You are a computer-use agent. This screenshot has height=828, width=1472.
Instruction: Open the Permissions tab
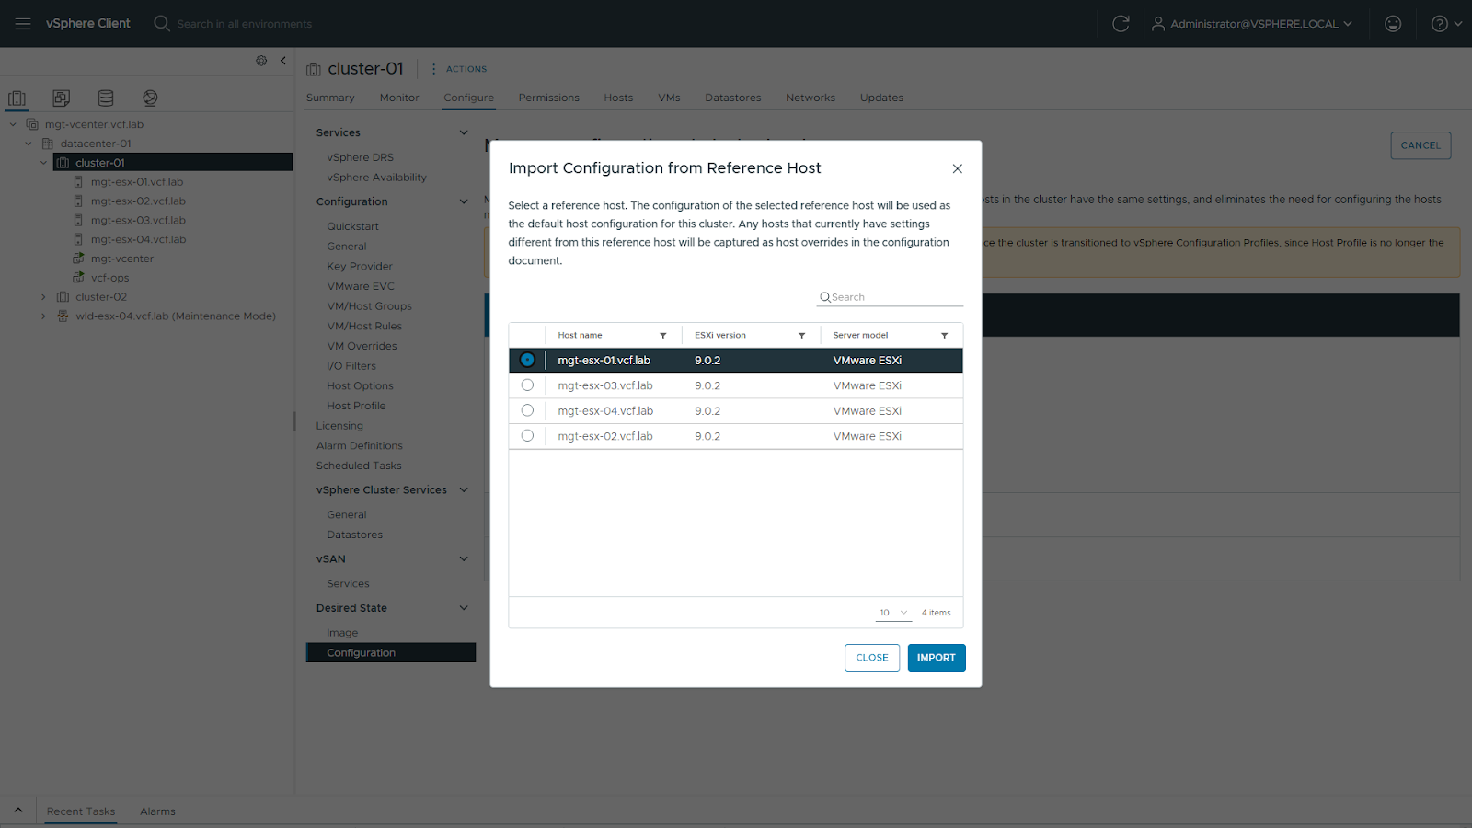[549, 98]
